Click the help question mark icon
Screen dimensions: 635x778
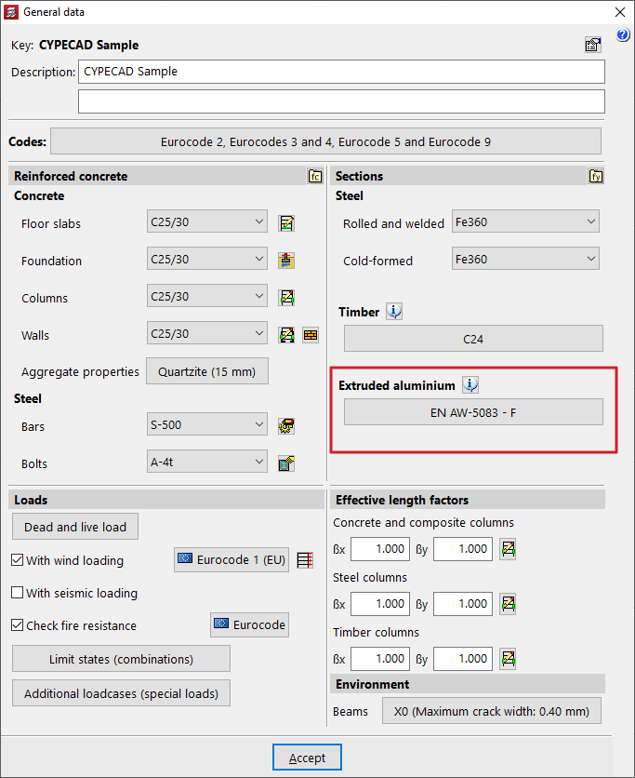pyautogui.click(x=623, y=35)
